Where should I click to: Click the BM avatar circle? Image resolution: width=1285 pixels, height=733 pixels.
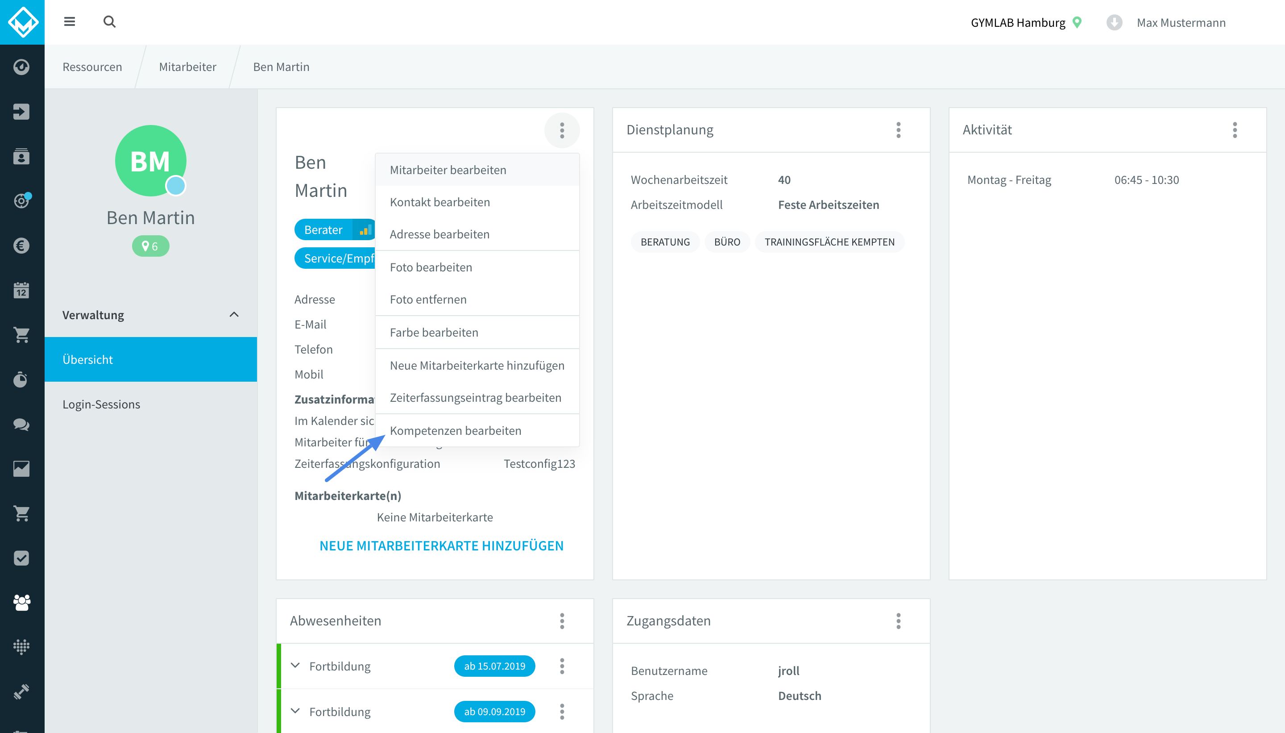pos(150,161)
